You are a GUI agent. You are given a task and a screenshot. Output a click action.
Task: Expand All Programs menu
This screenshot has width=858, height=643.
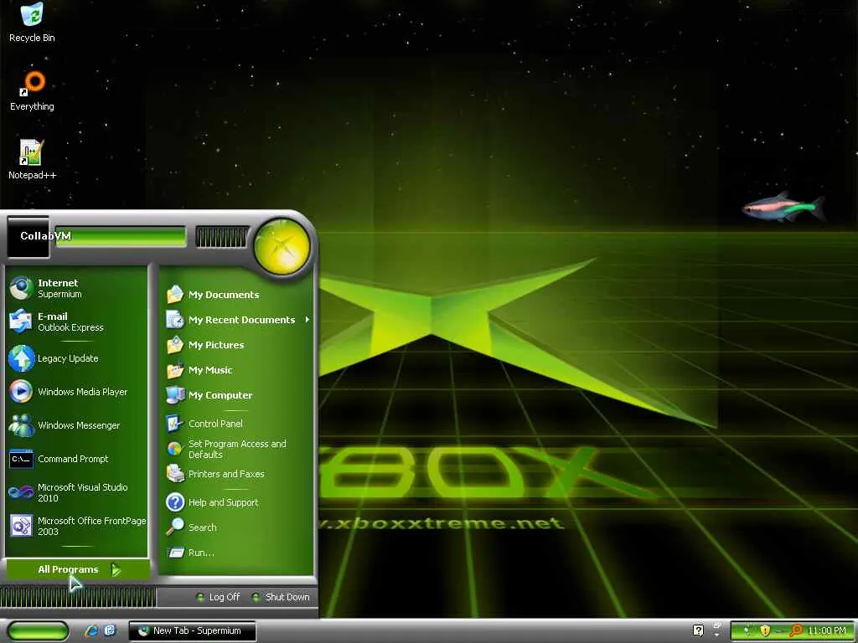pyautogui.click(x=77, y=569)
